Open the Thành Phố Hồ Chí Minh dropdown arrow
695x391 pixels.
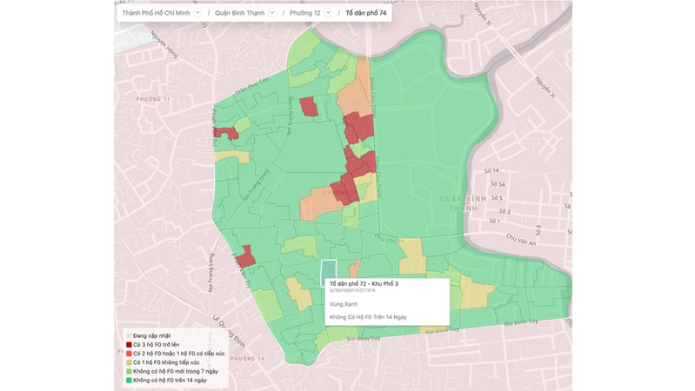click(197, 13)
